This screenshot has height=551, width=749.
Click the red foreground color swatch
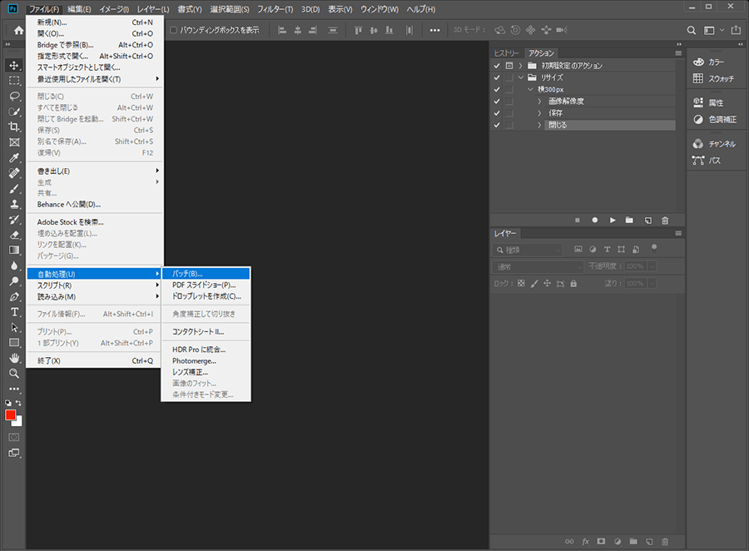(x=11, y=414)
